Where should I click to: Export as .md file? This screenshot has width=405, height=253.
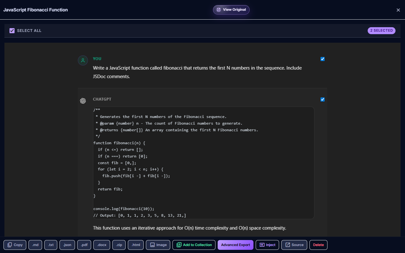point(35,245)
